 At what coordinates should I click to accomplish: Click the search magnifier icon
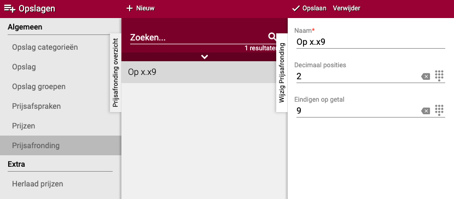272,37
